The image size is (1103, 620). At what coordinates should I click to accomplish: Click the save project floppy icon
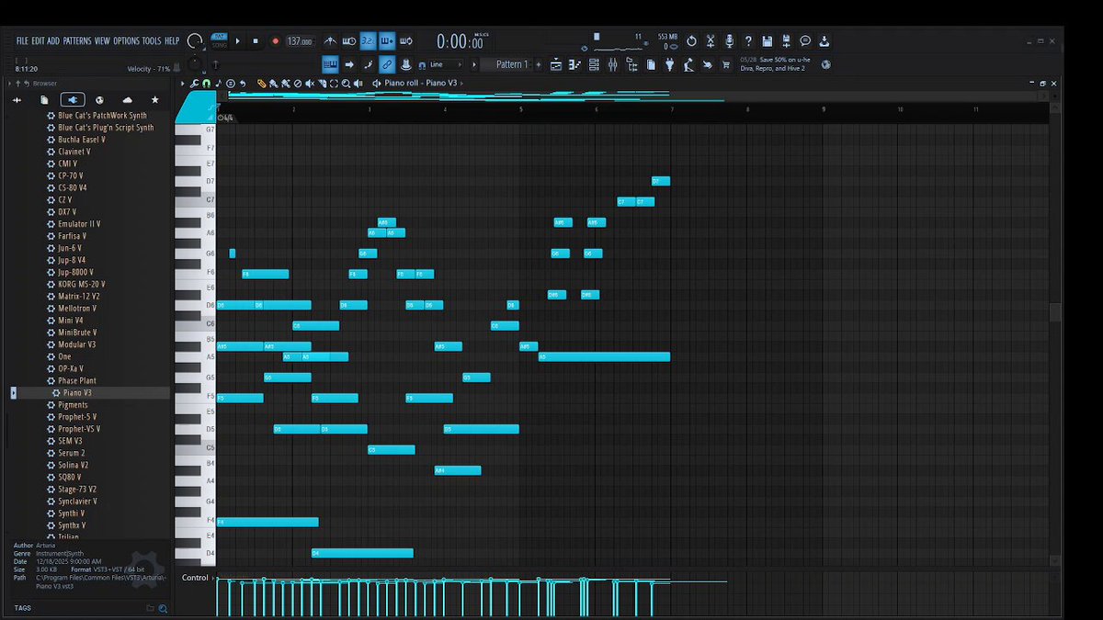tap(768, 40)
